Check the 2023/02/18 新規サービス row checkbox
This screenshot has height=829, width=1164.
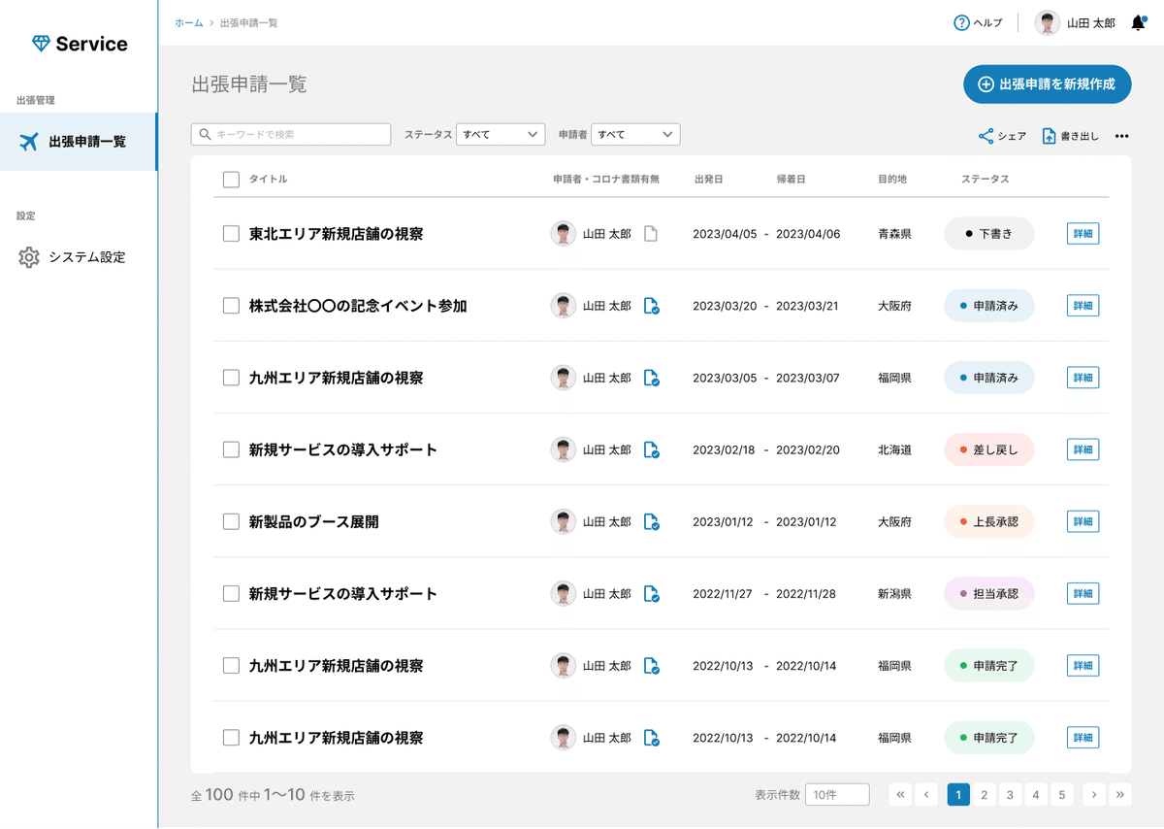click(231, 449)
